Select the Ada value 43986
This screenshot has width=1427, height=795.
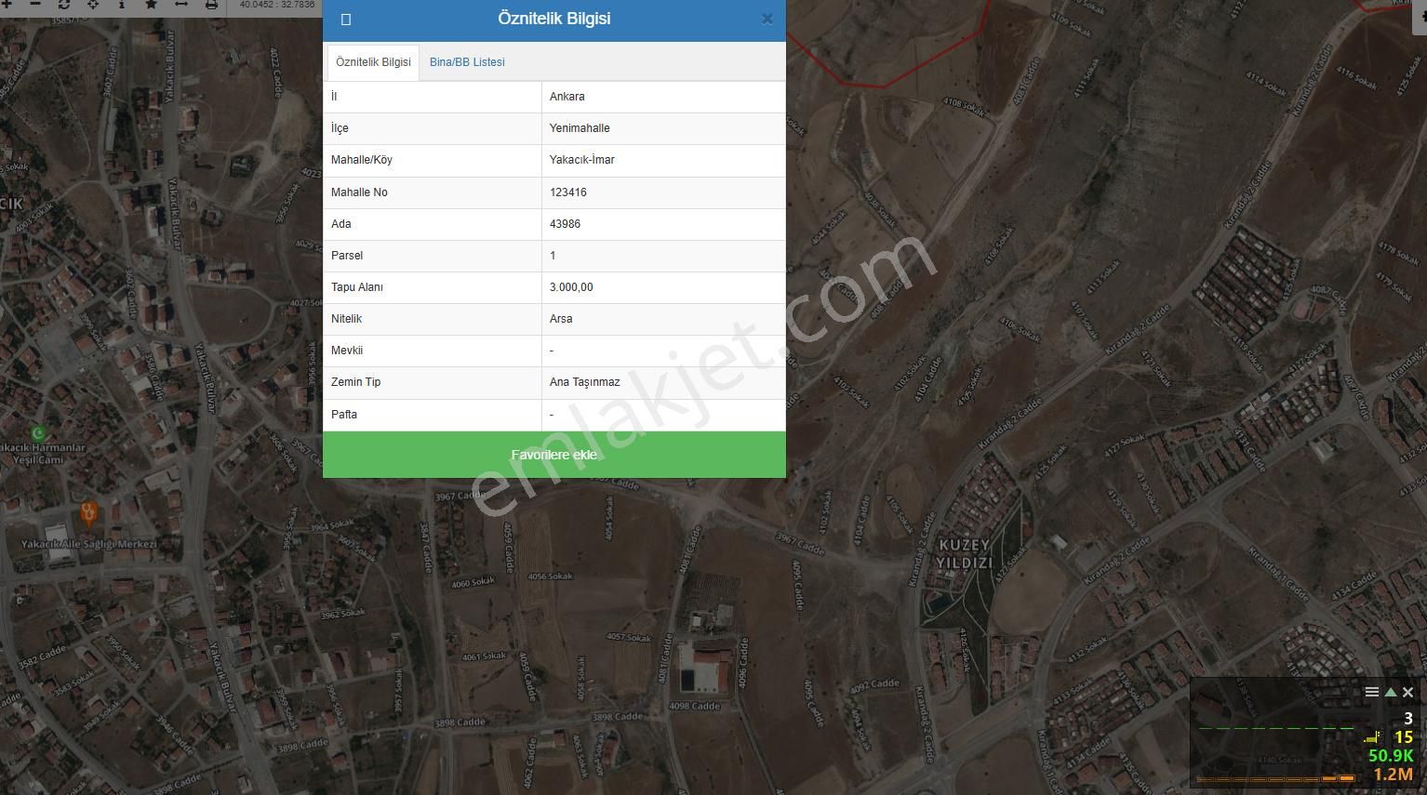tap(663, 224)
